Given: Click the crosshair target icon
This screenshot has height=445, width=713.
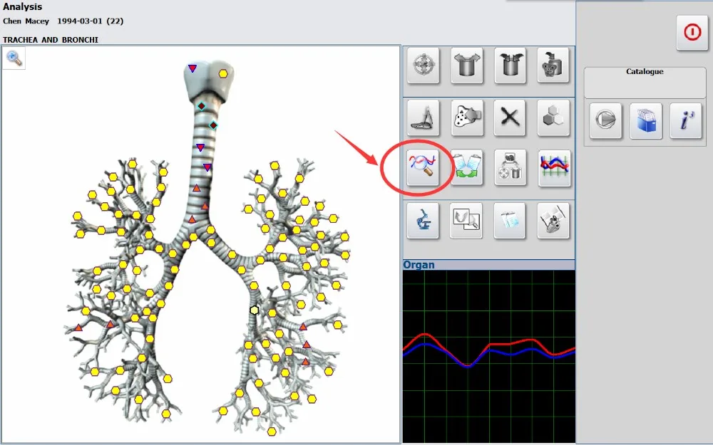Looking at the screenshot, I should tap(423, 66).
